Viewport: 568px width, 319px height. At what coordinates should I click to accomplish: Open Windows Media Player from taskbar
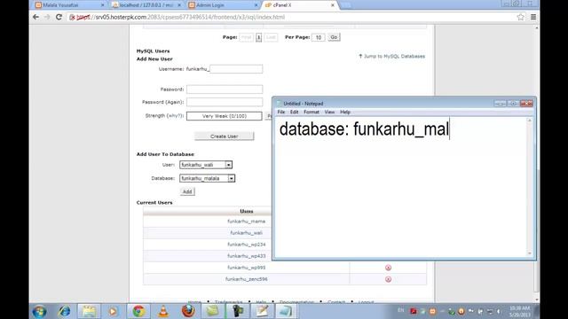click(x=113, y=311)
